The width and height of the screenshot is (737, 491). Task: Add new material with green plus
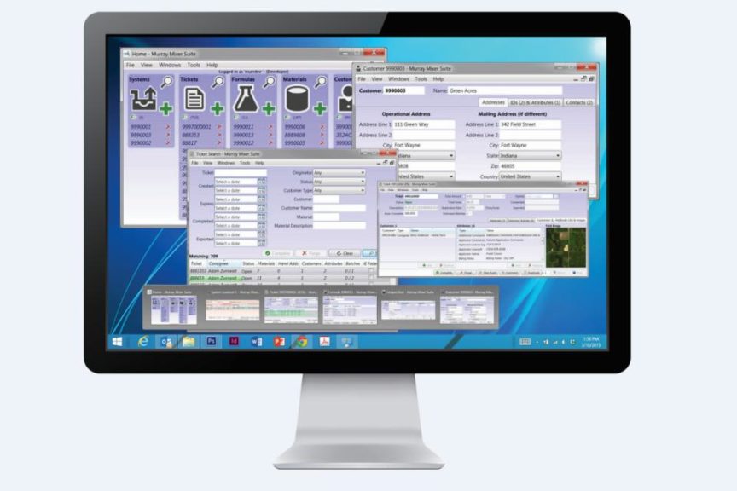320,108
